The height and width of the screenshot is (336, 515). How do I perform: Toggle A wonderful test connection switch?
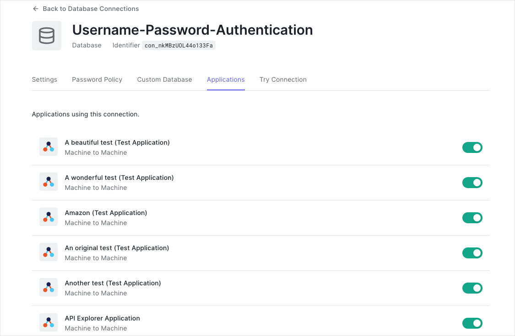472,183
